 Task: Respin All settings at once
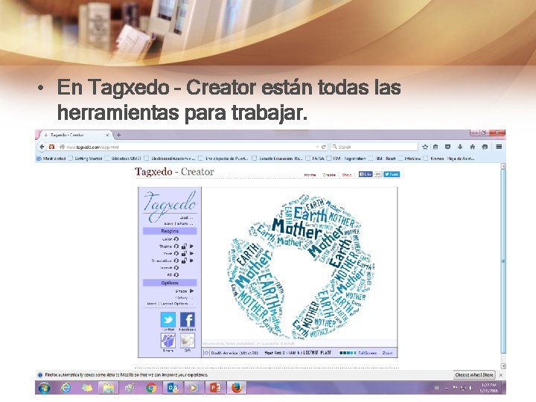pyautogui.click(x=176, y=275)
